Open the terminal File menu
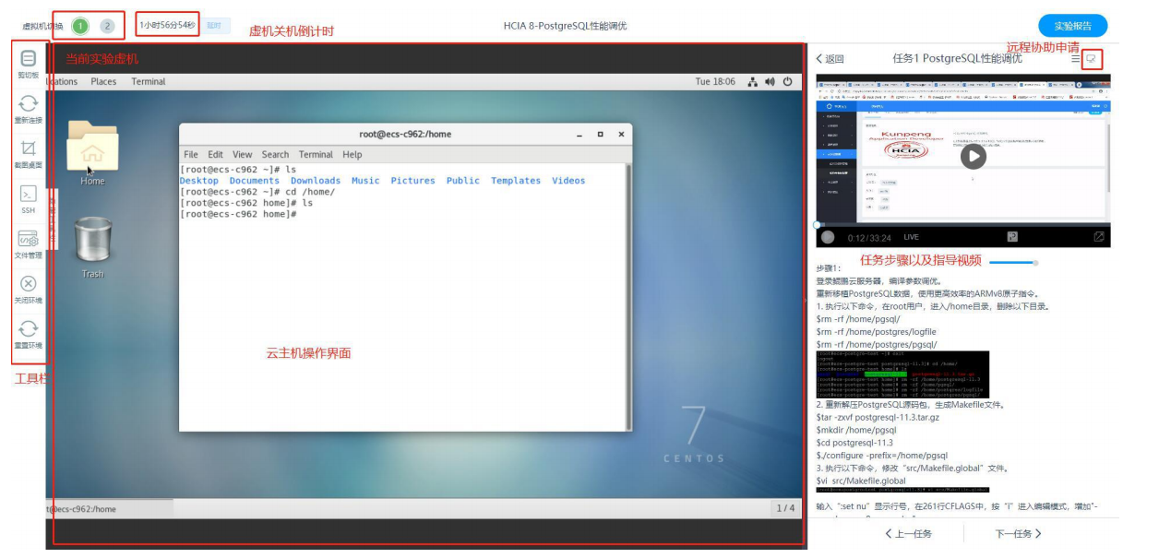 [191, 154]
